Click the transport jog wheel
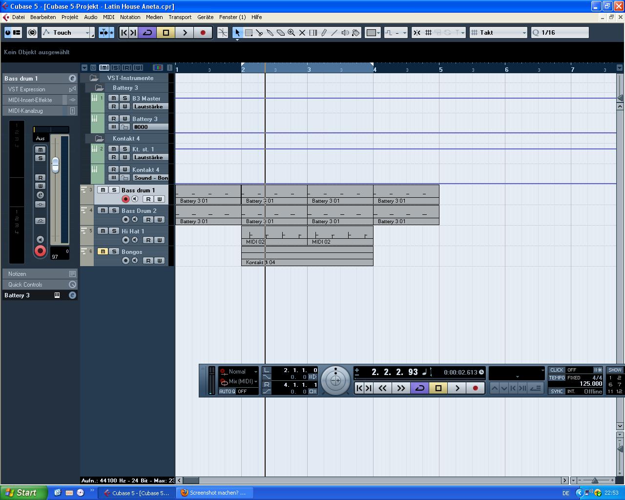The height and width of the screenshot is (500, 625). click(335, 380)
